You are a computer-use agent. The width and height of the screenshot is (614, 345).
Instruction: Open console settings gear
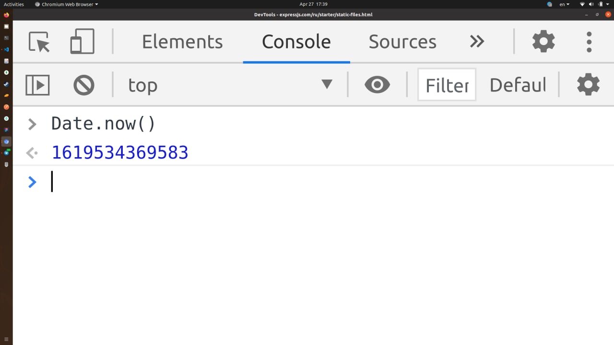[x=589, y=85]
